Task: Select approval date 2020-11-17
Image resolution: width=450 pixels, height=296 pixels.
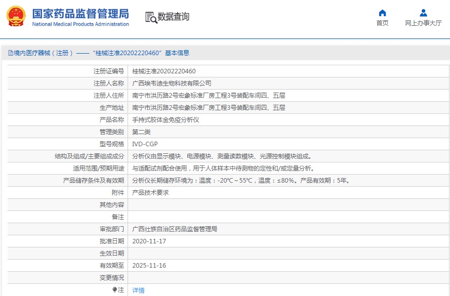Action: pyautogui.click(x=149, y=241)
